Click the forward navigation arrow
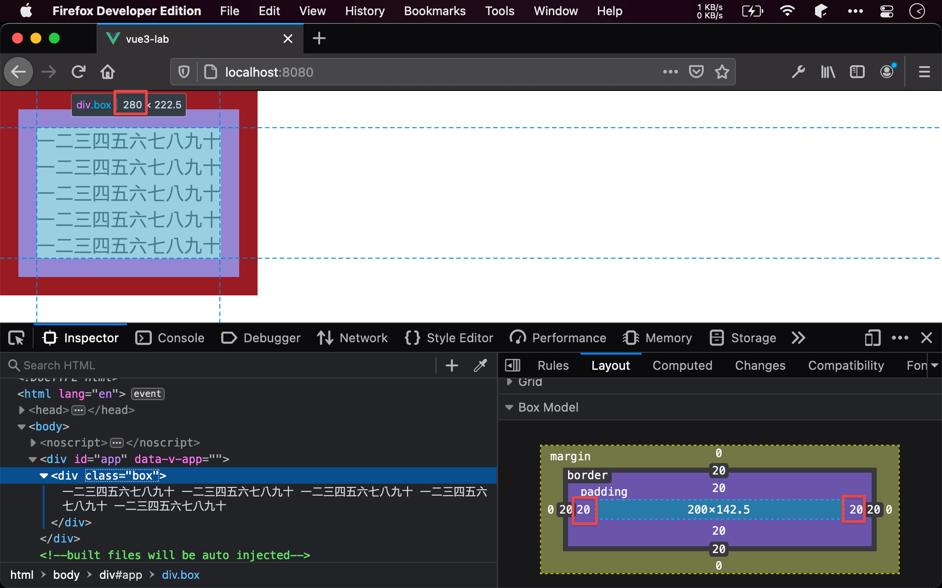Screen dimensions: 942x588 click(x=49, y=72)
